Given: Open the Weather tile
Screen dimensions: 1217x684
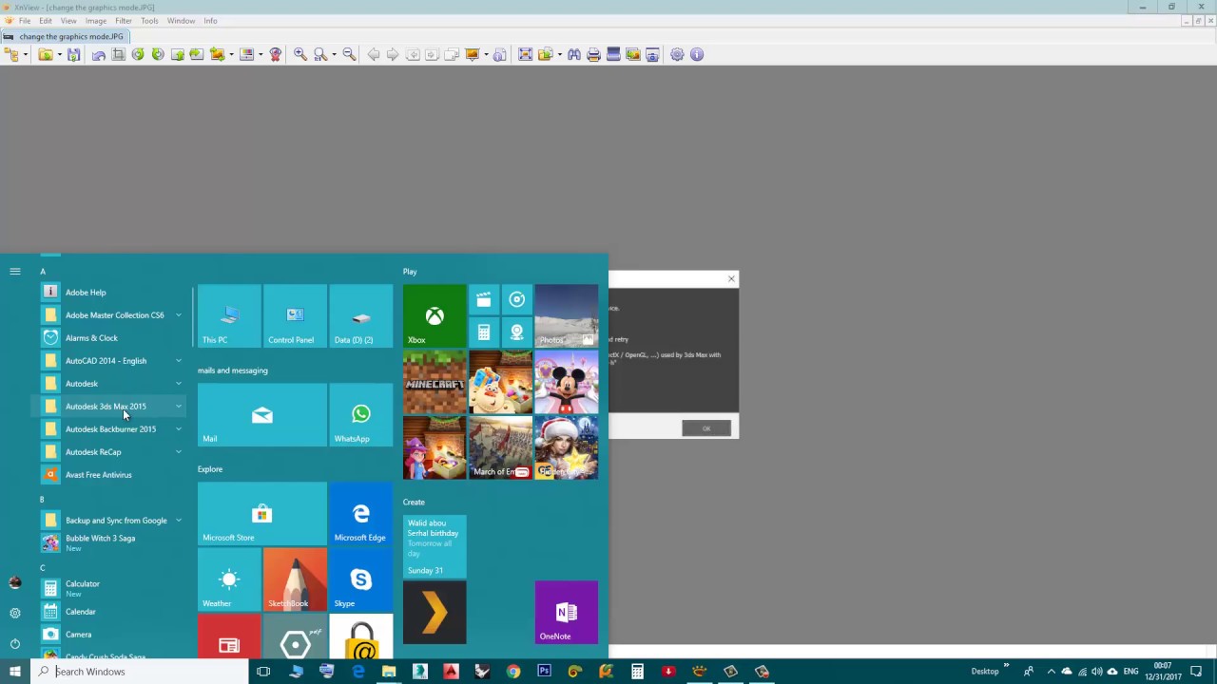Looking at the screenshot, I should click(x=229, y=579).
